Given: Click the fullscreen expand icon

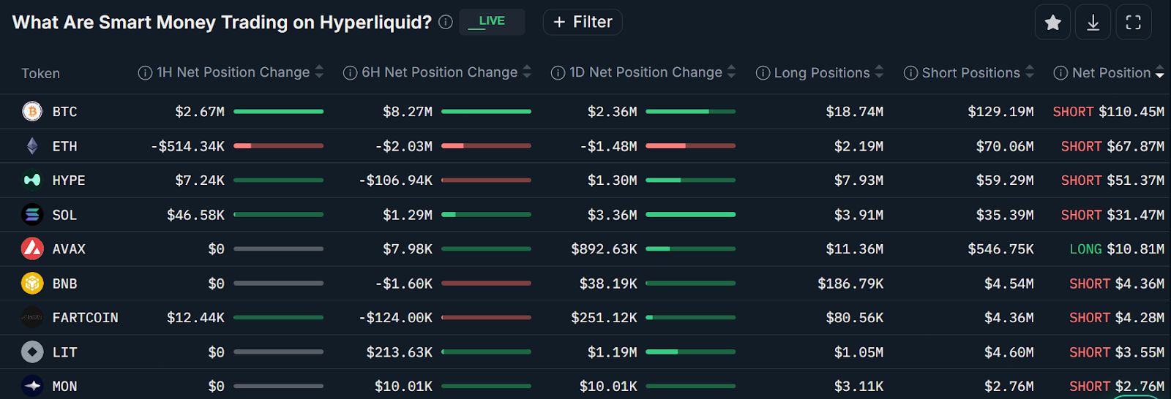Looking at the screenshot, I should coord(1133,23).
